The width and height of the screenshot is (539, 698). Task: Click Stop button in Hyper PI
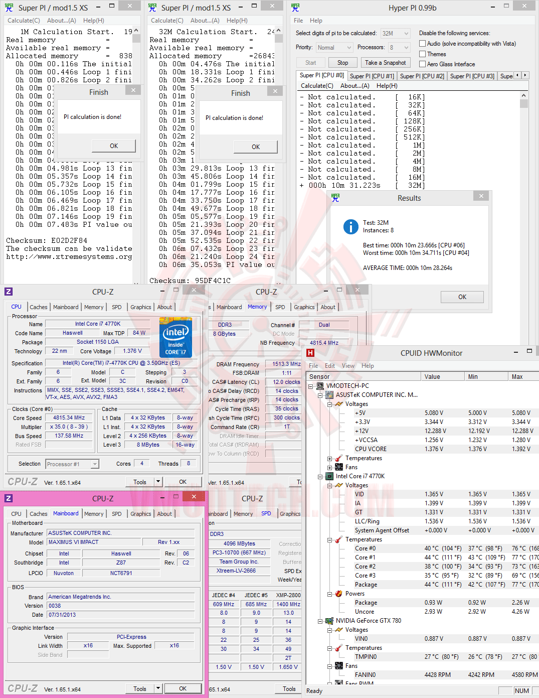point(342,63)
